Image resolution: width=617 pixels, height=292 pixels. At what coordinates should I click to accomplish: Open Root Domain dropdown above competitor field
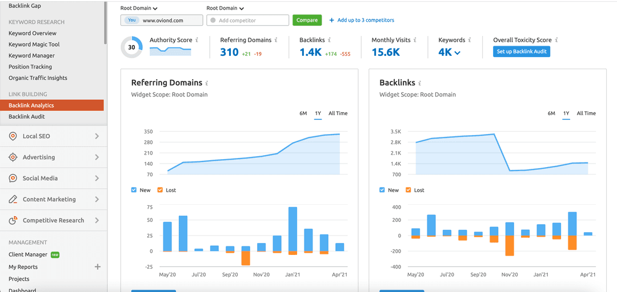[225, 8]
